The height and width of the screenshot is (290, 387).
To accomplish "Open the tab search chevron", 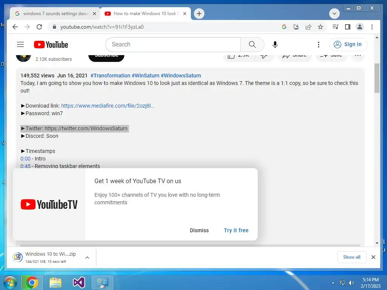I will tap(334, 14).
